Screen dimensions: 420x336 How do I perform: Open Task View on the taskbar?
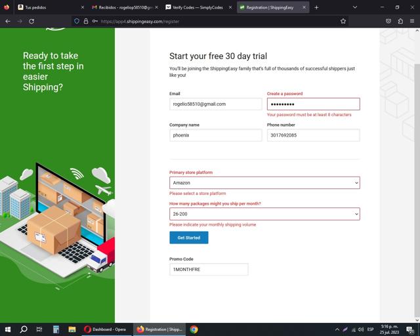click(39, 329)
